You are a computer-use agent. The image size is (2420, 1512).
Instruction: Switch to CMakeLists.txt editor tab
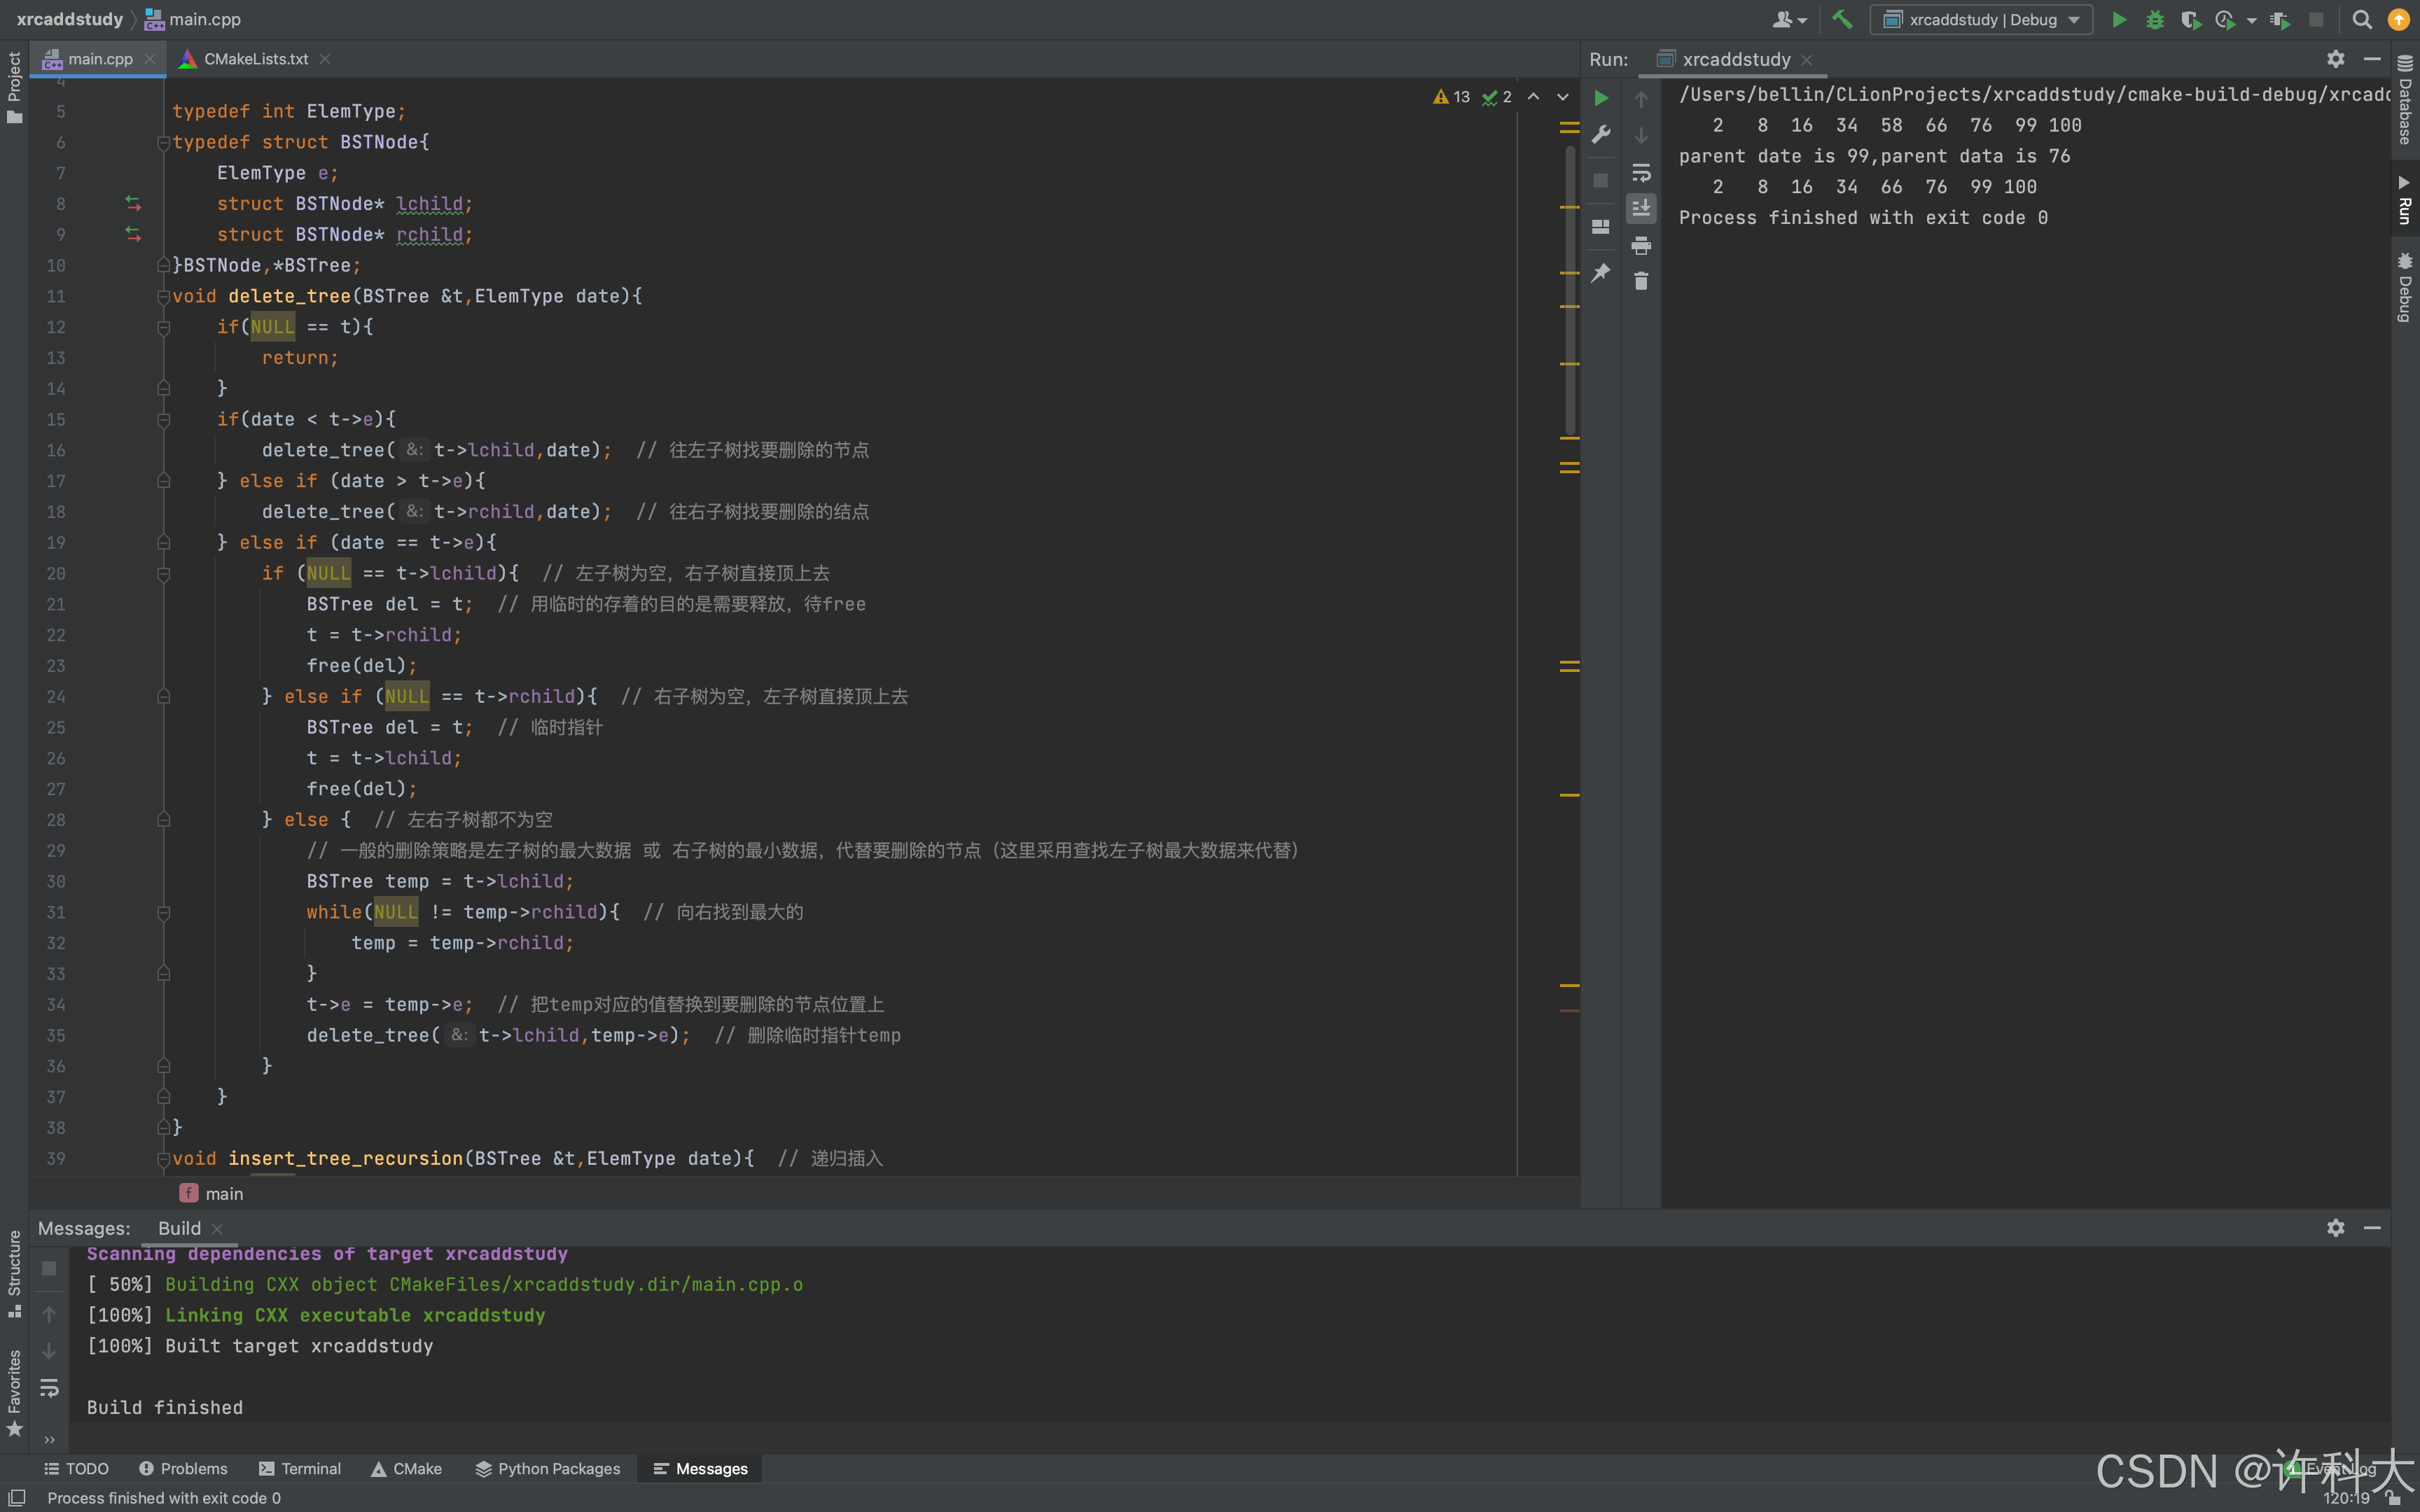click(256, 59)
